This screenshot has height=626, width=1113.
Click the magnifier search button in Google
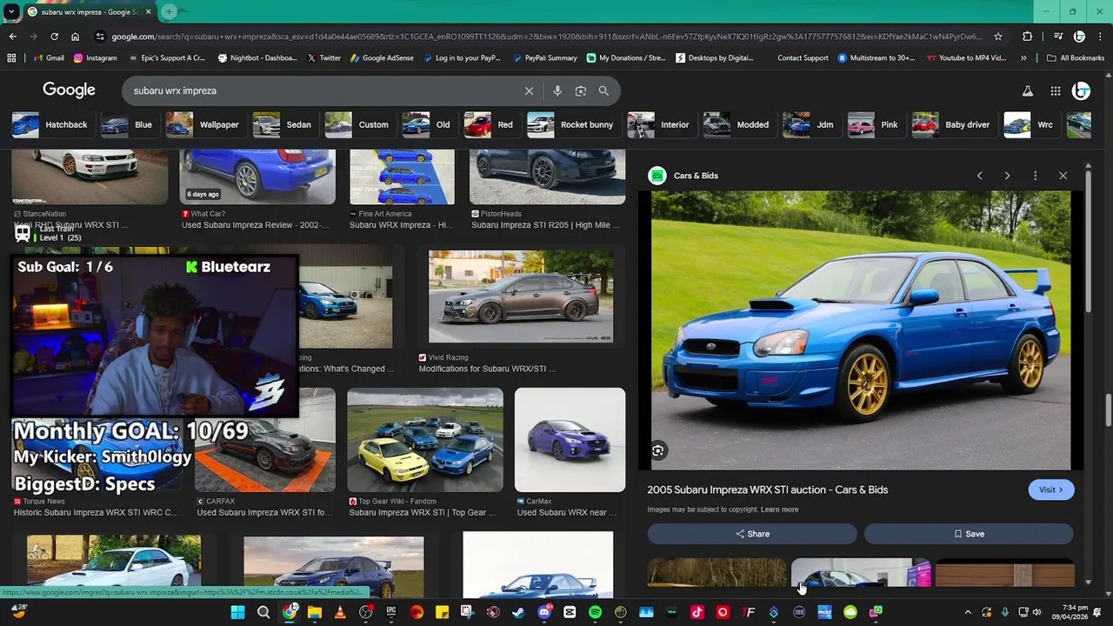603,90
